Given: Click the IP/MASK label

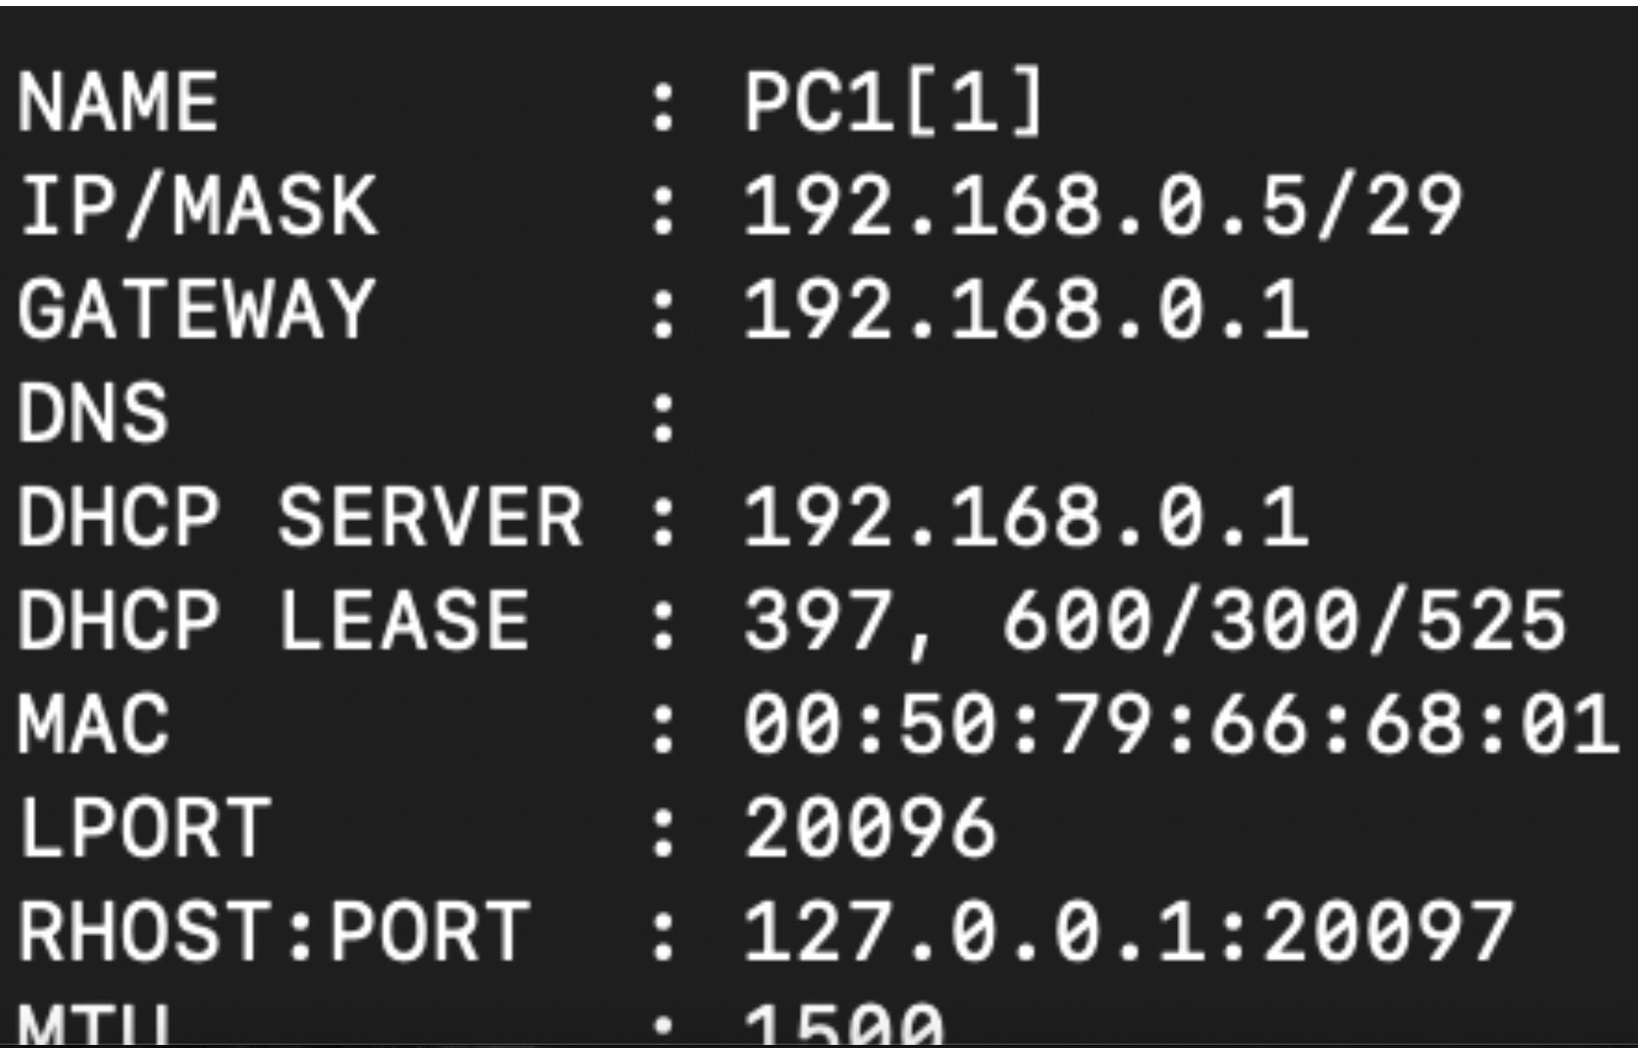Looking at the screenshot, I should [x=197, y=206].
